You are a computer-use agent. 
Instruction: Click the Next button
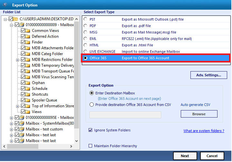click(185, 156)
